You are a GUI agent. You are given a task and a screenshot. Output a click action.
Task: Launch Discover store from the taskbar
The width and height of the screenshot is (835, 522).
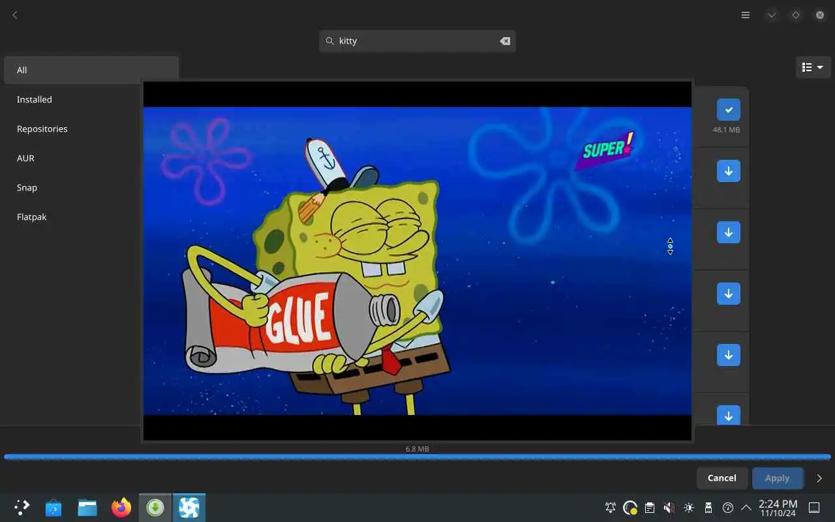click(53, 508)
